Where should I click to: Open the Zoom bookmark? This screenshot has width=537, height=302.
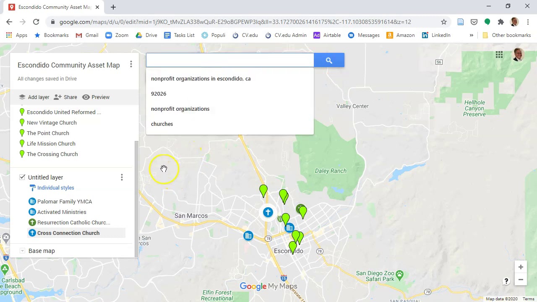click(x=117, y=35)
